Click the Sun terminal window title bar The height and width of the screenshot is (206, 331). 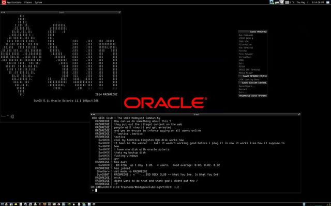coord(61,12)
